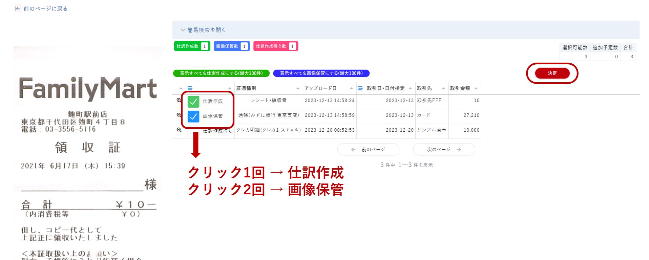Click upload date 2023-12-13 14:58:24
649x260 pixels.
[x=330, y=100]
